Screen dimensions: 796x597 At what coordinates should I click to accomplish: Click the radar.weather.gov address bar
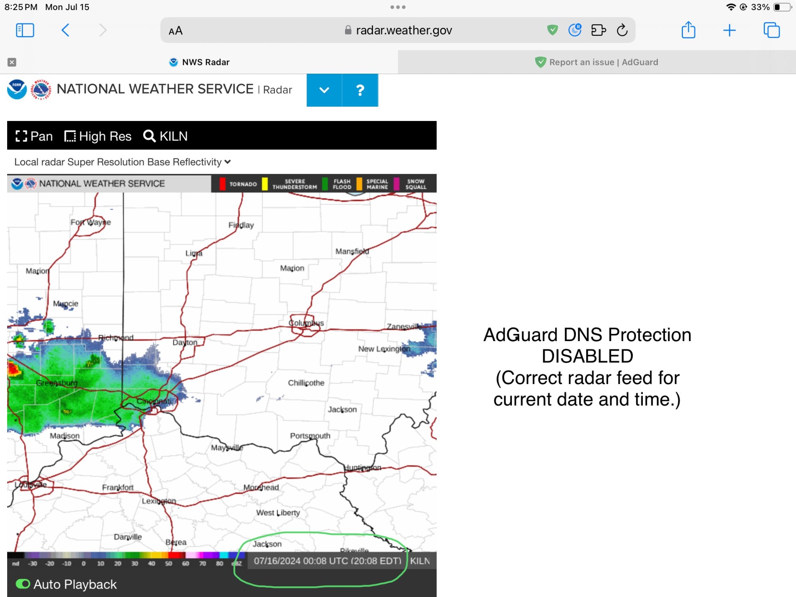(x=403, y=30)
